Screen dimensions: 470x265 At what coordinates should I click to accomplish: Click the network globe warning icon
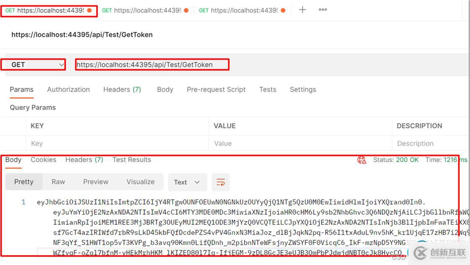click(x=362, y=160)
